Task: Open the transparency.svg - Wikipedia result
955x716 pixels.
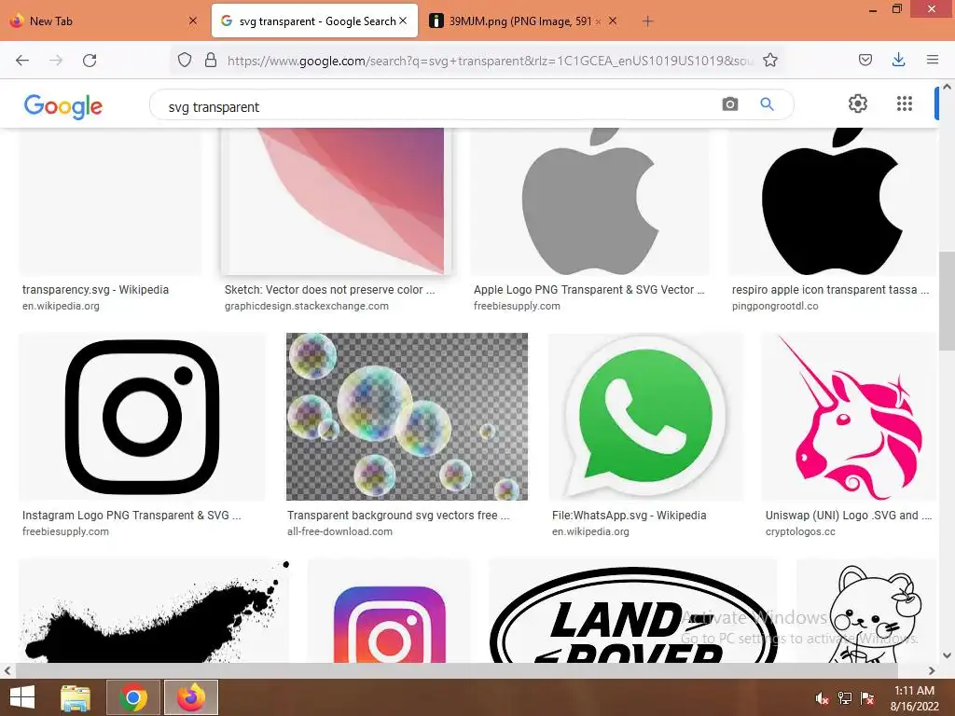Action: tap(95, 290)
